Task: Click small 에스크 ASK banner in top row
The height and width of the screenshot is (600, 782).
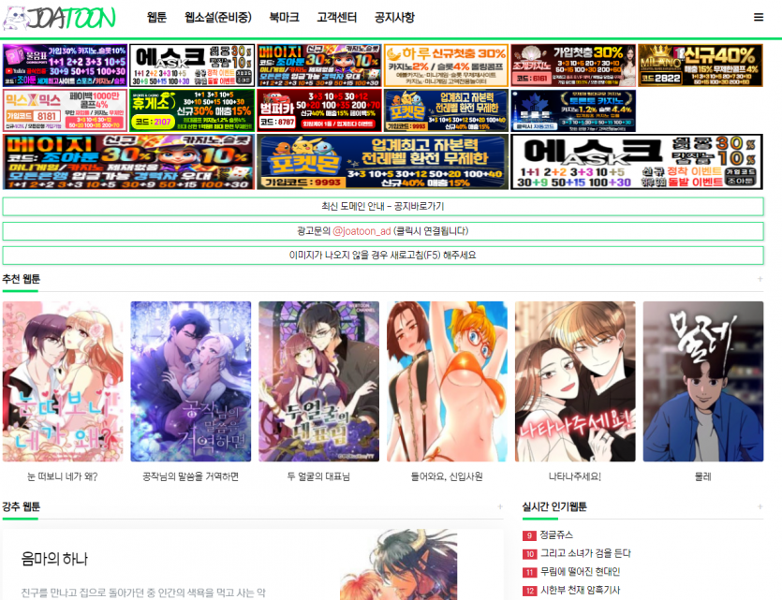Action: click(192, 66)
